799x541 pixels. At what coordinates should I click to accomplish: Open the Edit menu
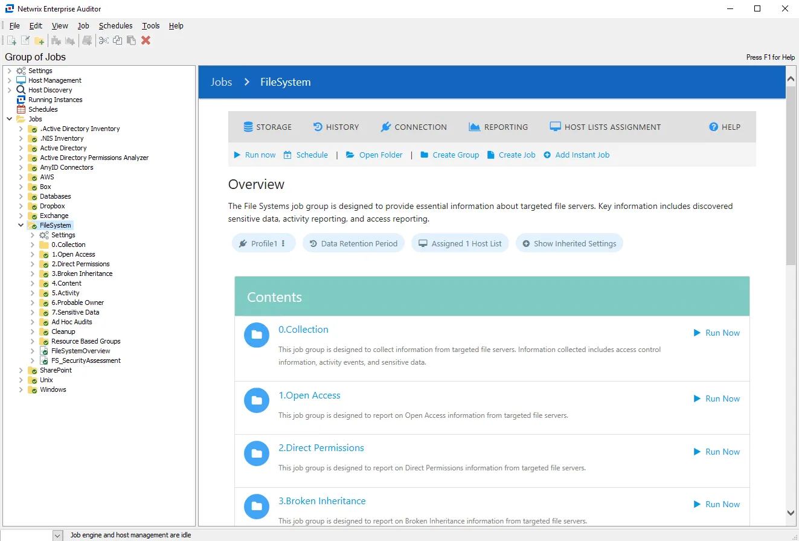pos(36,26)
